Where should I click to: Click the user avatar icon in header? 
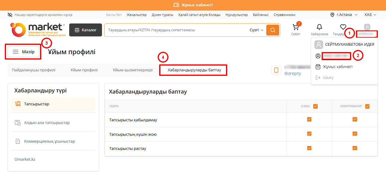pos(367,27)
